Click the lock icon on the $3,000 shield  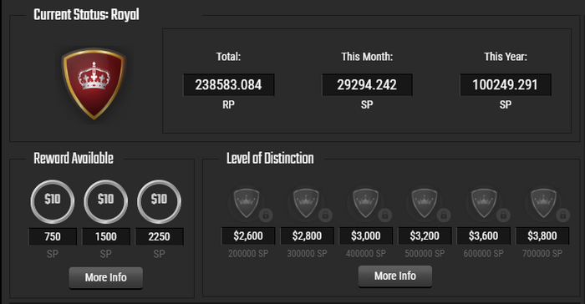(x=384, y=215)
